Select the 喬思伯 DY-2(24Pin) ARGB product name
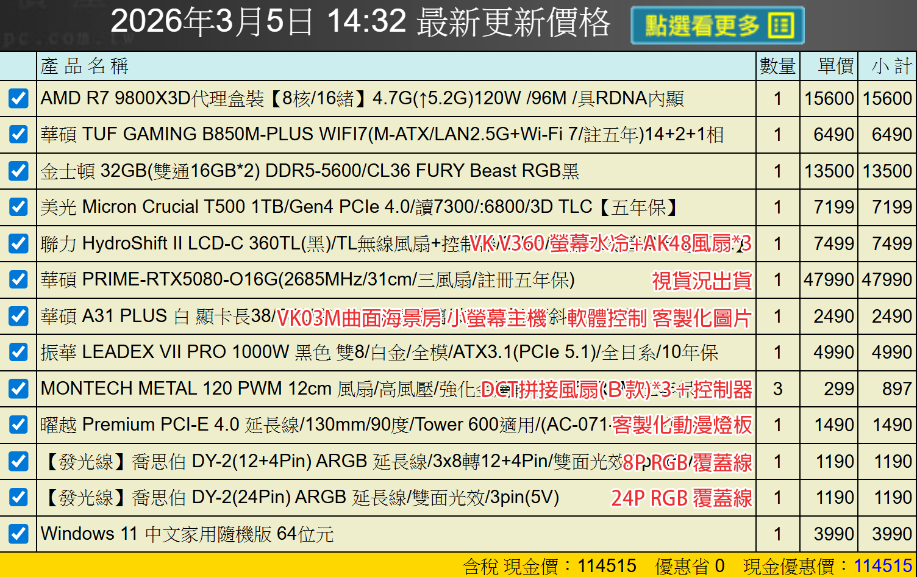This screenshot has width=917, height=577. tap(300, 497)
